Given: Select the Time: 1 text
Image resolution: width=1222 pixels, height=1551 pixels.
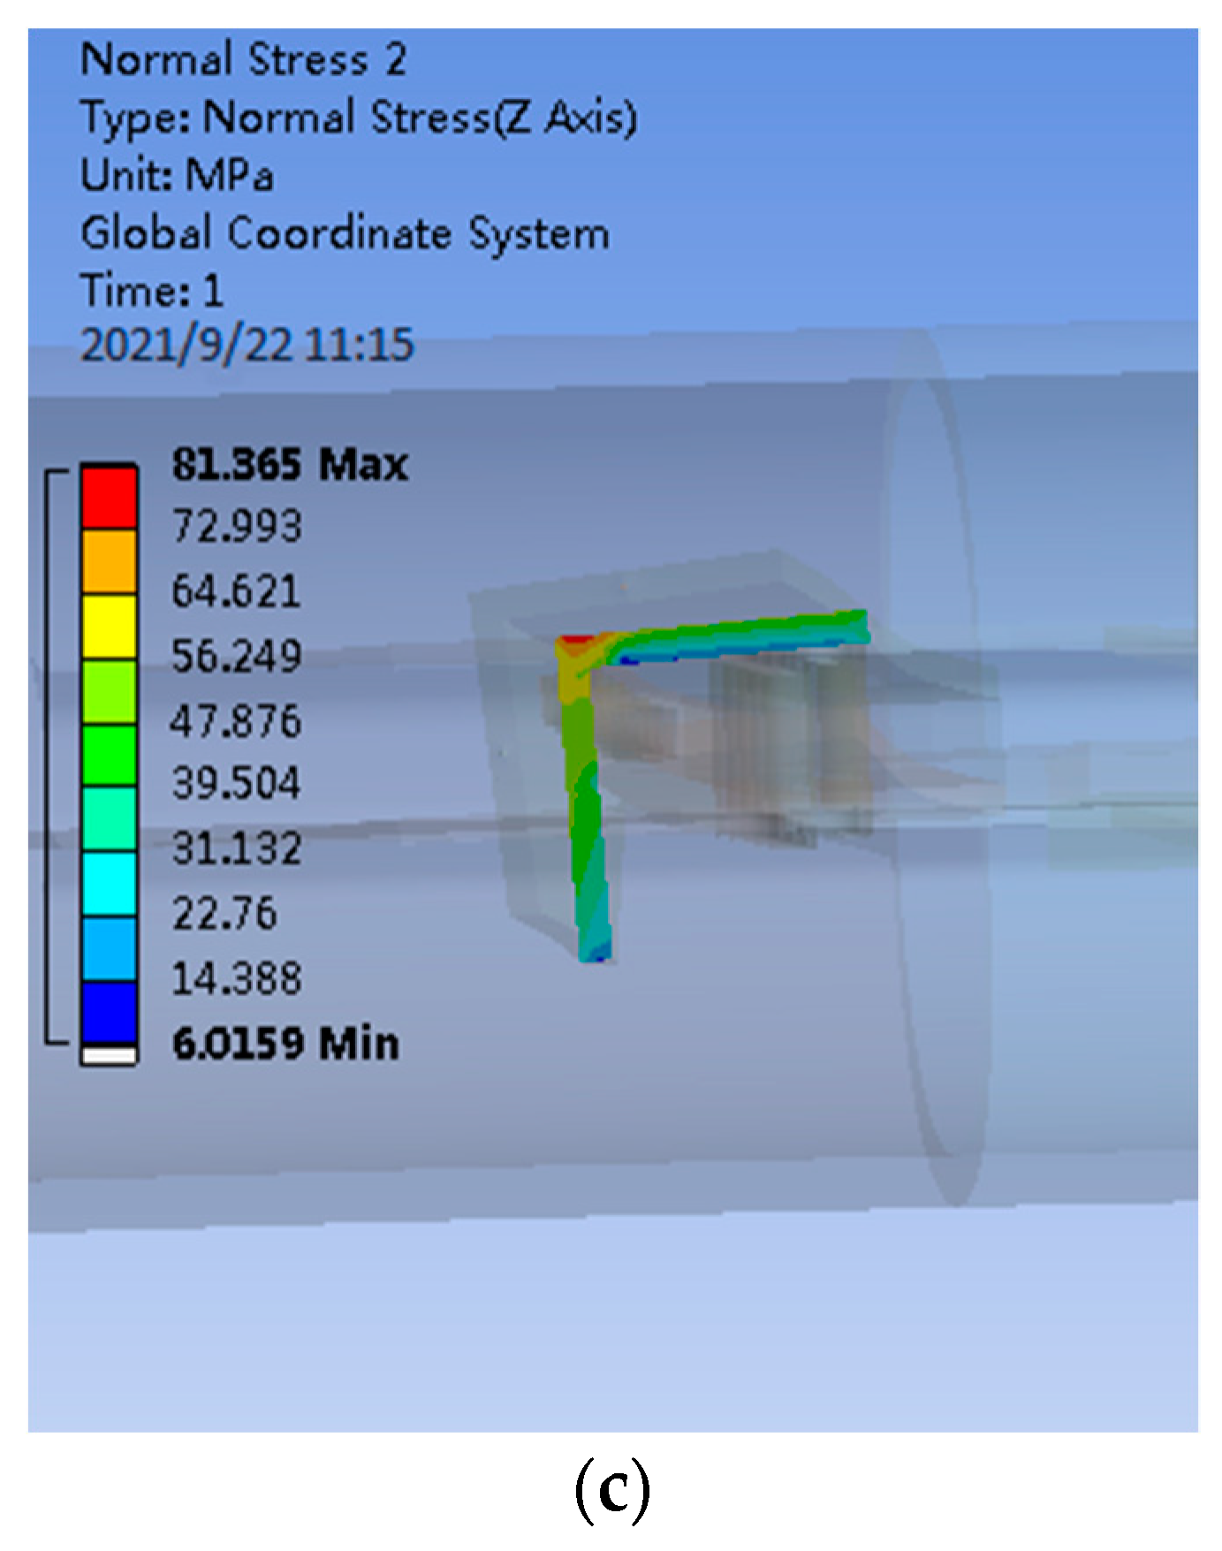Looking at the screenshot, I should [x=151, y=290].
